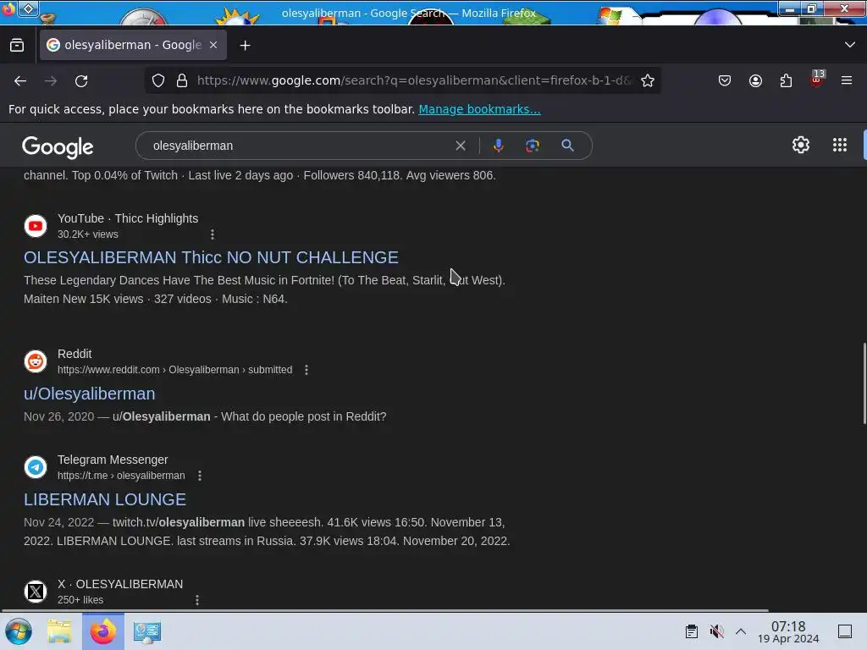Open clock showing 07:18
867x650 pixels.
coord(788,631)
